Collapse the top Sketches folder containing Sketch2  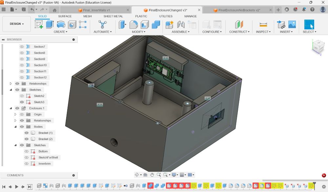point(11,90)
